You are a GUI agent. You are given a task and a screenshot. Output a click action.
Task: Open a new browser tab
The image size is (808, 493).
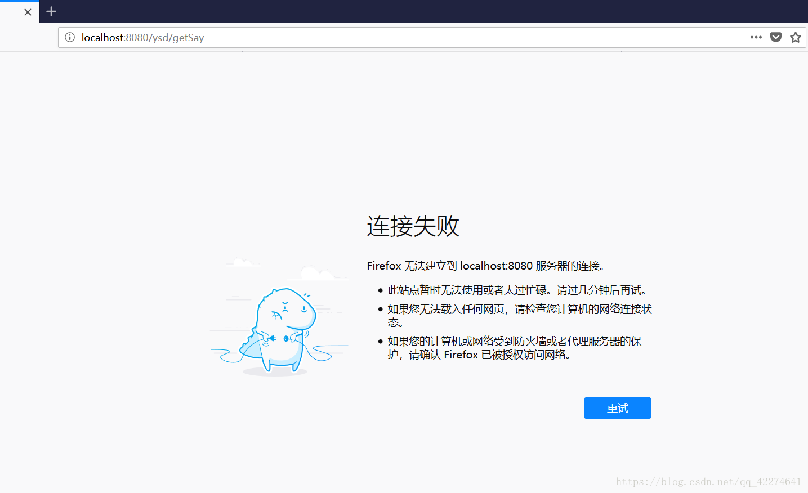coord(51,11)
